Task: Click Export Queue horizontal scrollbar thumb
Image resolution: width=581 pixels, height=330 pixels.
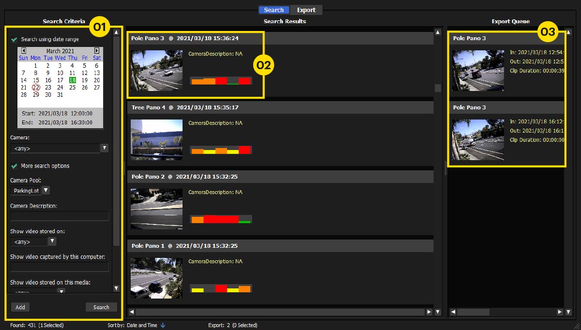Action: click(473, 312)
